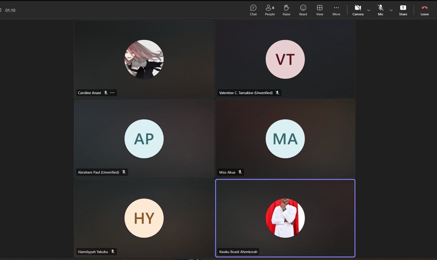Click Caroline Anani's muted mic icon
The image size is (437, 260).
106,93
